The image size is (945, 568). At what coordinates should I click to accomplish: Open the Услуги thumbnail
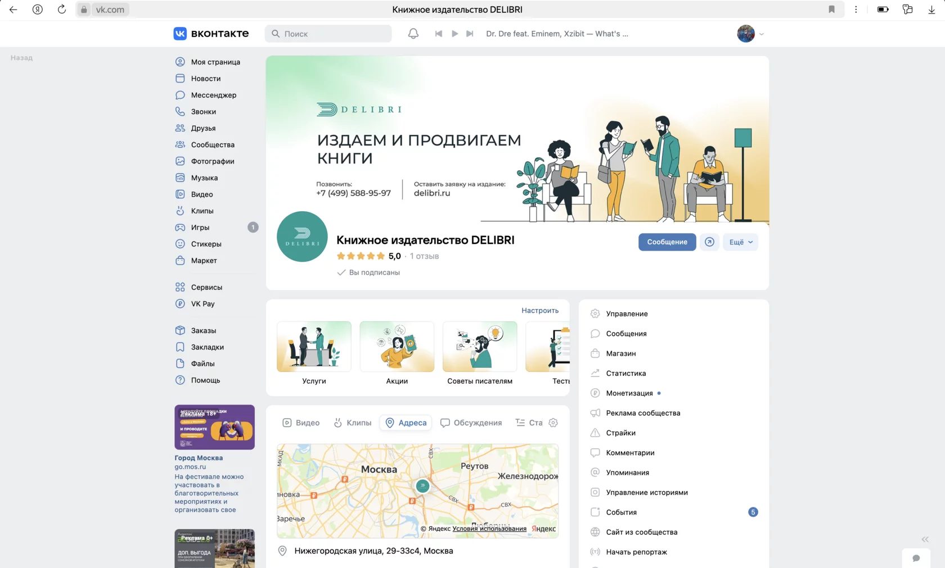314,347
